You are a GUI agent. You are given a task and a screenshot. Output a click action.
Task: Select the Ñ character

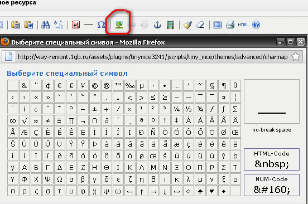[x=153, y=132]
